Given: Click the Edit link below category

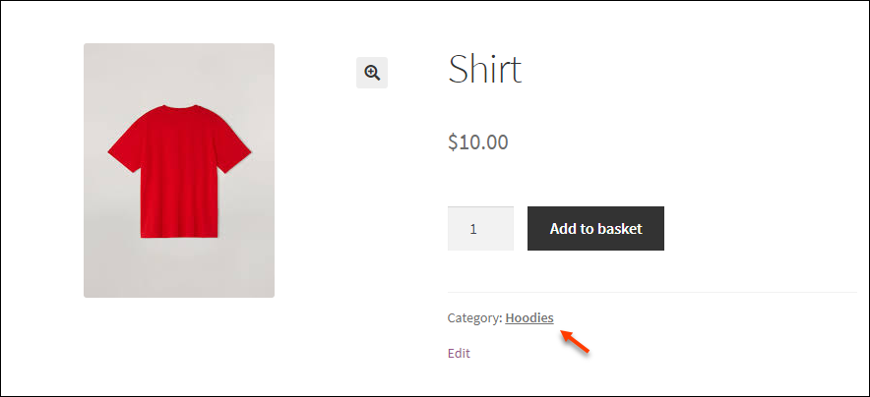Looking at the screenshot, I should point(459,353).
